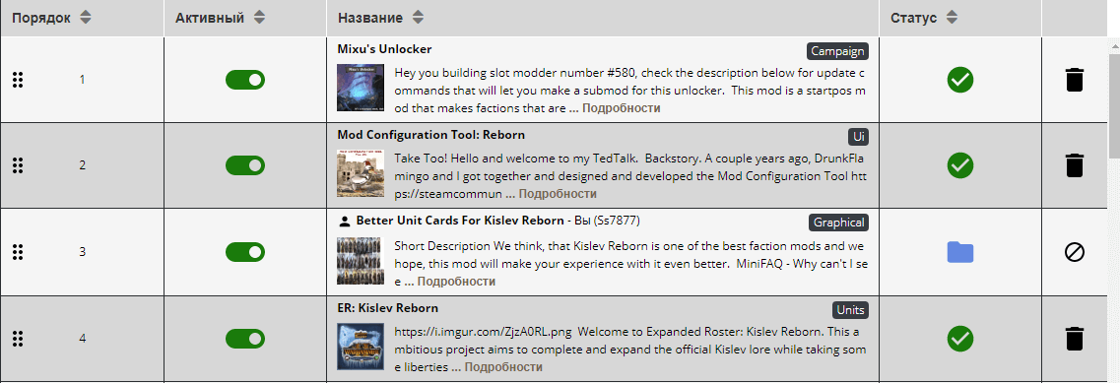Screen dimensions: 1120x383
Task: Turn off the ER: Kislev Reborn toggle
Action: click(245, 338)
